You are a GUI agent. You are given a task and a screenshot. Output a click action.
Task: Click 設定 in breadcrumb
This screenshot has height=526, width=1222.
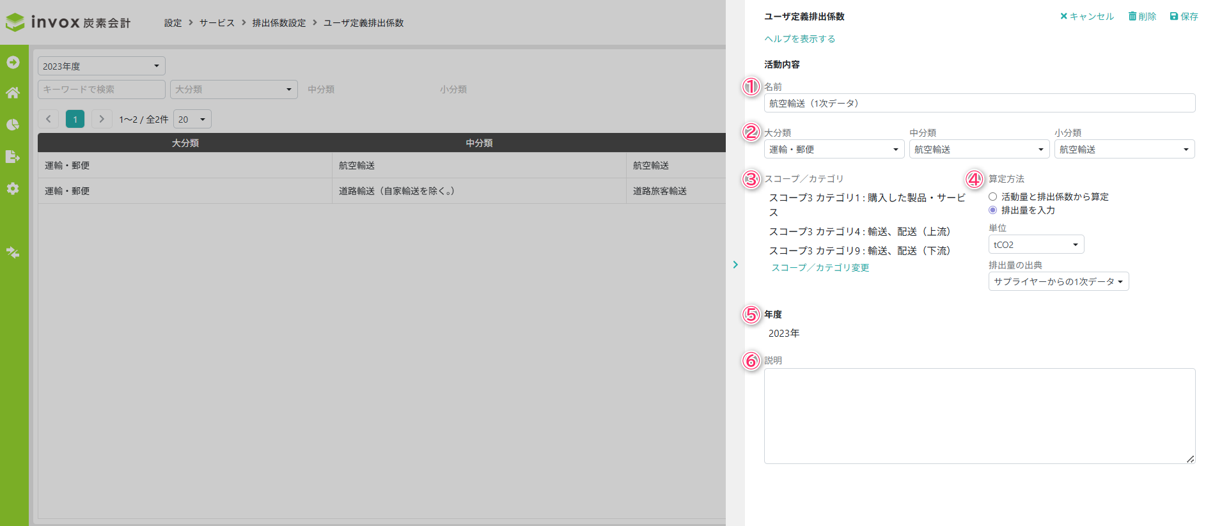click(x=173, y=23)
